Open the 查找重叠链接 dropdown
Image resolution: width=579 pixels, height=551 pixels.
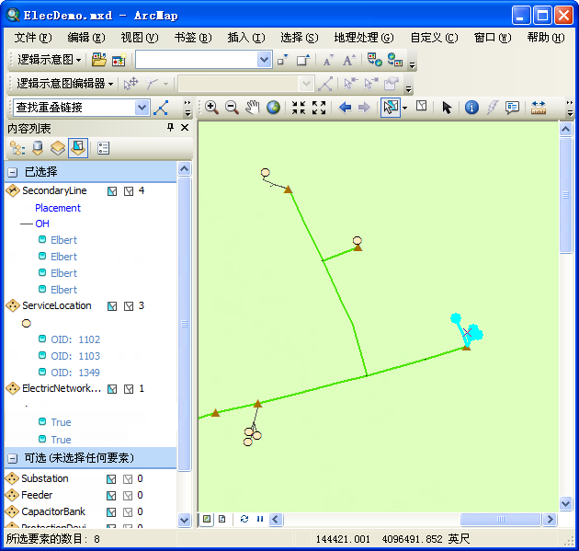point(142,108)
